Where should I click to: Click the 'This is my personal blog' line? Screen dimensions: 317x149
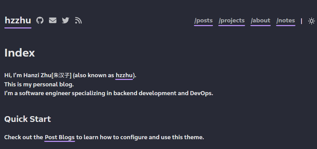[39, 84]
